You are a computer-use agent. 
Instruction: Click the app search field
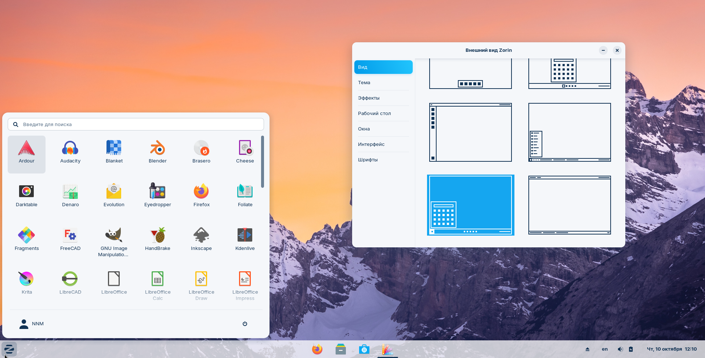(x=136, y=124)
